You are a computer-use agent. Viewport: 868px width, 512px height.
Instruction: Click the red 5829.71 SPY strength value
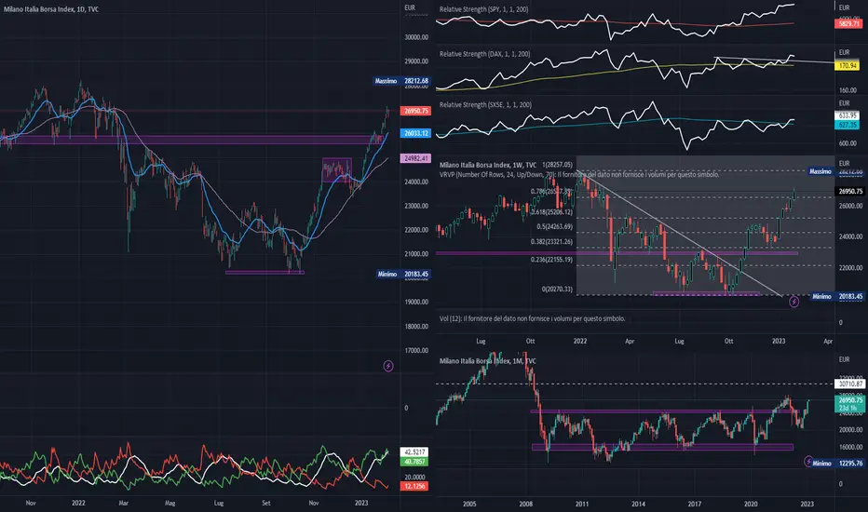[x=848, y=24]
